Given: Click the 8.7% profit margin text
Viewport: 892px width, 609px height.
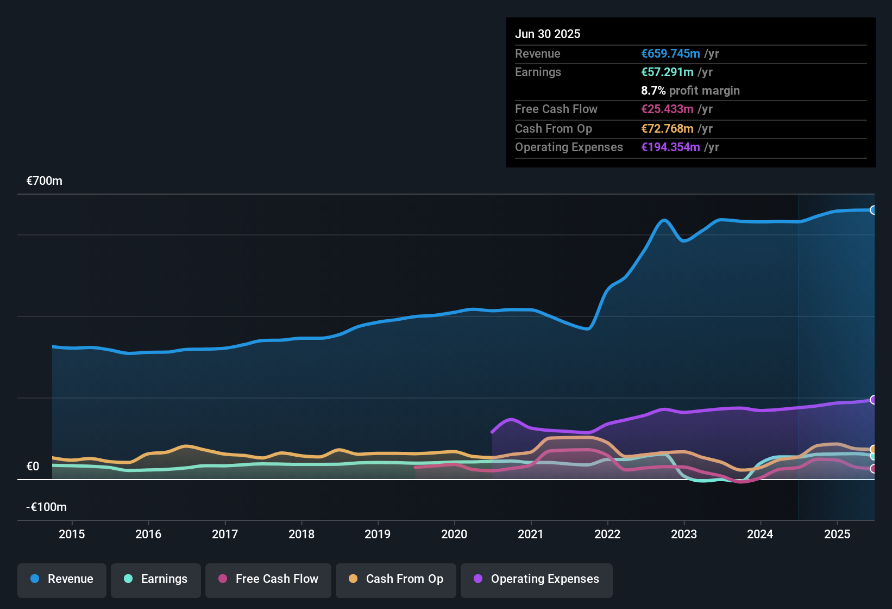Looking at the screenshot, I should coord(690,90).
